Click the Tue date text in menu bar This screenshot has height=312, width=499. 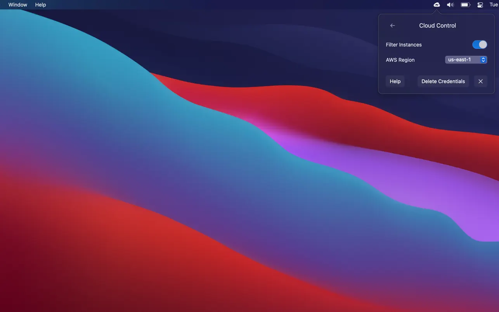[494, 5]
